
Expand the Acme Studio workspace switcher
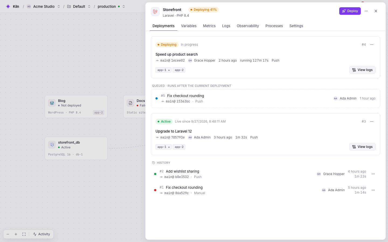(x=59, y=6)
